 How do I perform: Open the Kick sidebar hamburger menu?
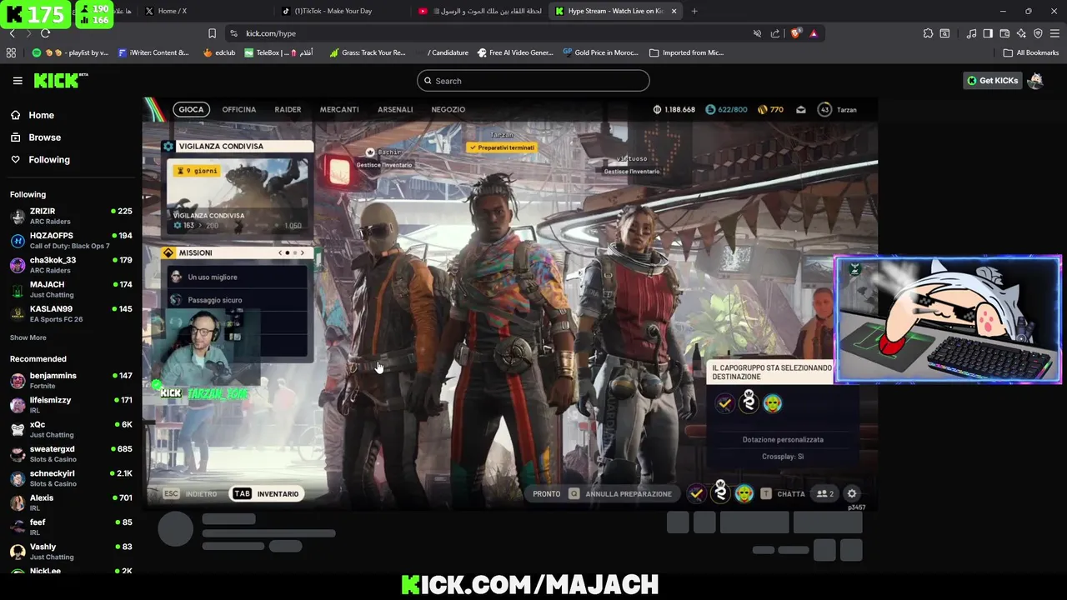pos(18,81)
